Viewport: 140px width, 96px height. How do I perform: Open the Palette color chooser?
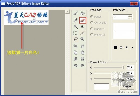coord(127,86)
